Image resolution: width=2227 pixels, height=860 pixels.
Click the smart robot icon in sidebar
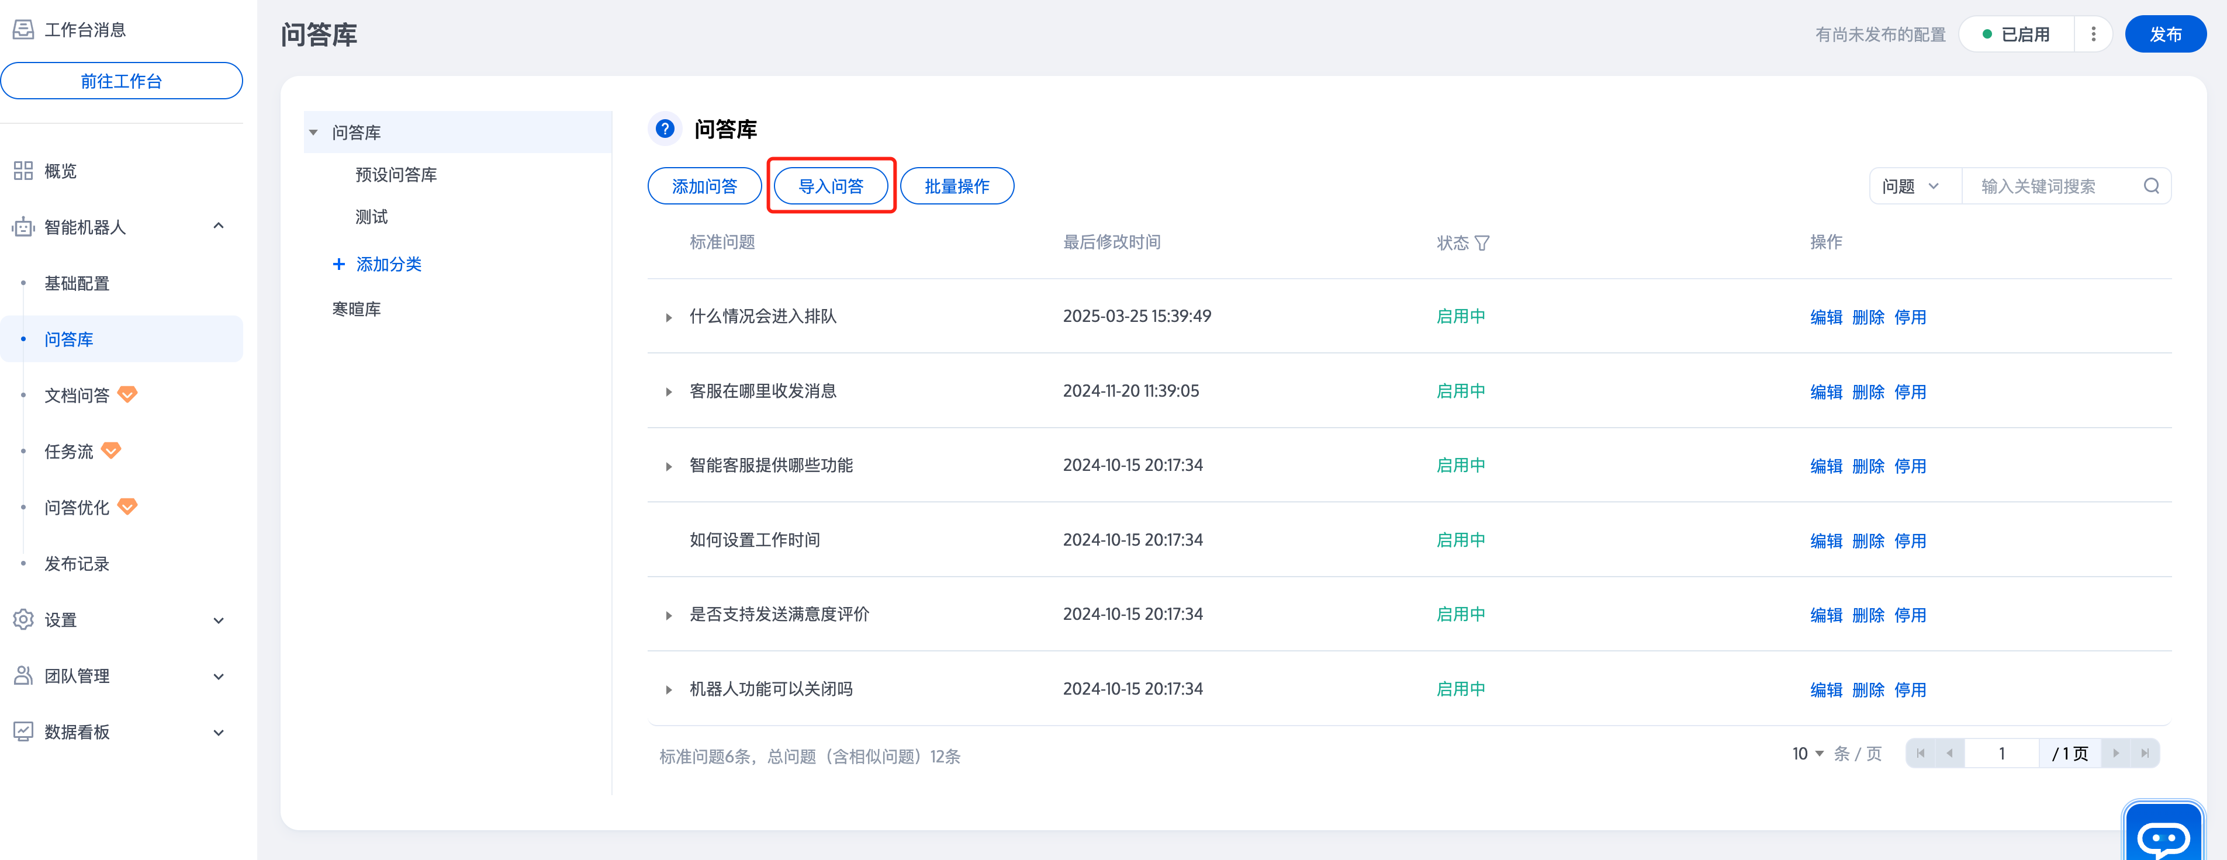(23, 227)
